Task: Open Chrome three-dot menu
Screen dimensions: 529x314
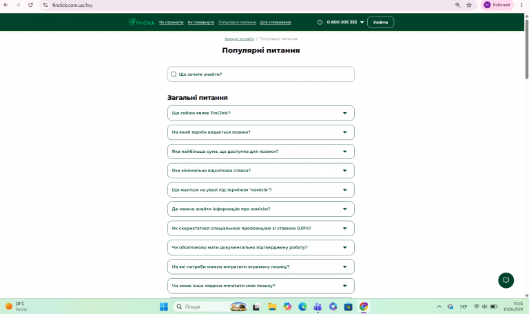Action: pos(521,5)
